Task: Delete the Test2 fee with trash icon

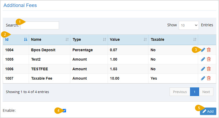Action: click(209, 59)
